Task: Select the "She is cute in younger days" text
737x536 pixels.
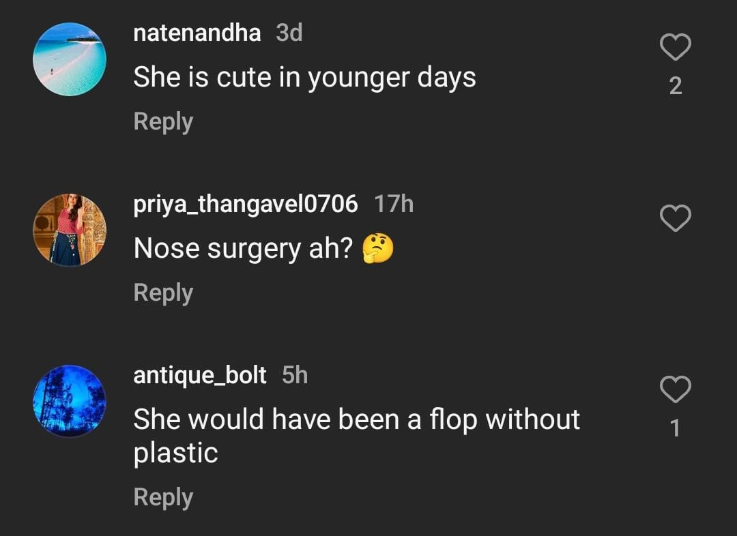Action: (304, 78)
